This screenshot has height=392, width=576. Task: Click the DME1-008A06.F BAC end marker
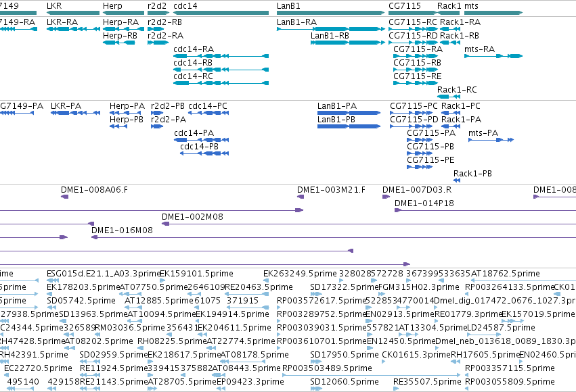[65, 197]
